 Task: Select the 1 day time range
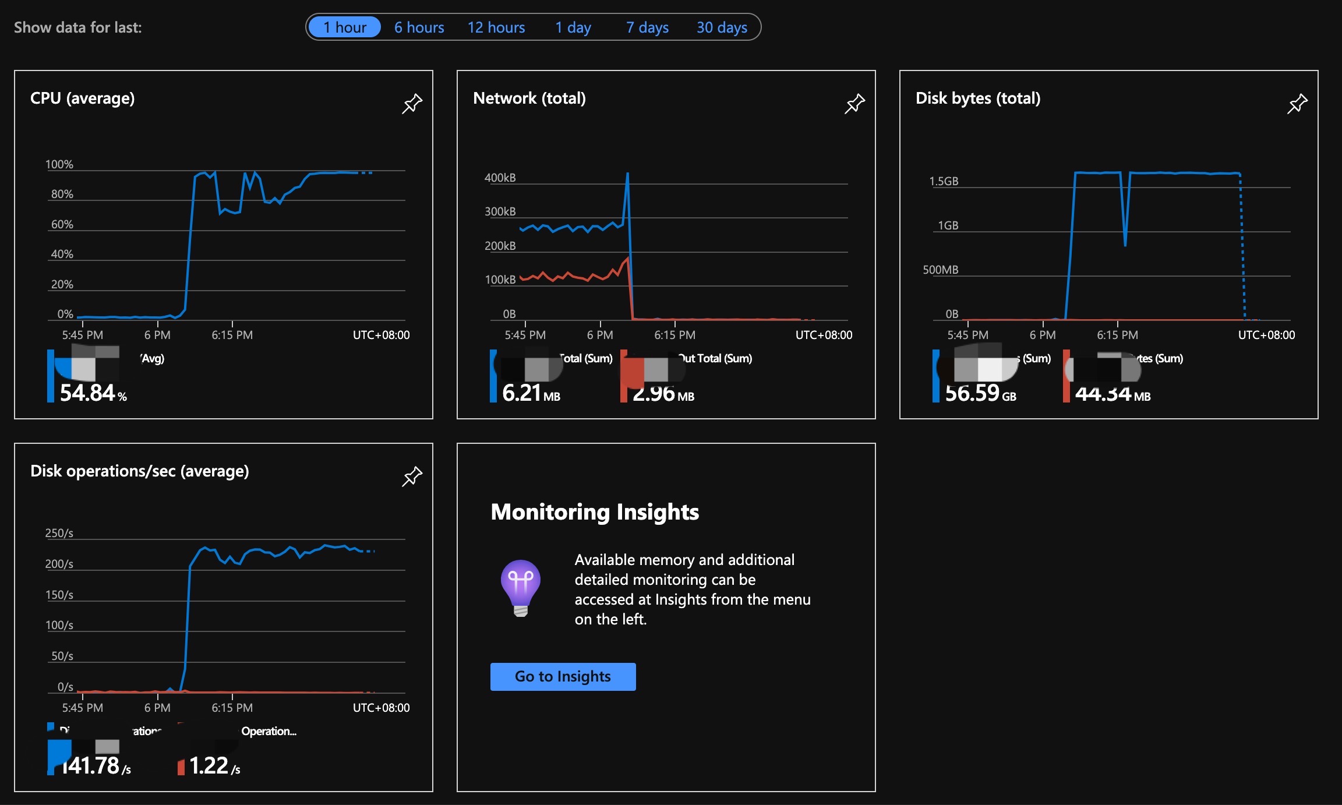[x=573, y=27]
